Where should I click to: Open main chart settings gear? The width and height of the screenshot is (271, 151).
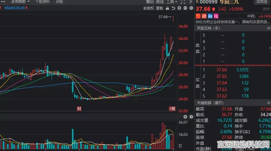pyautogui.click(x=191, y=8)
